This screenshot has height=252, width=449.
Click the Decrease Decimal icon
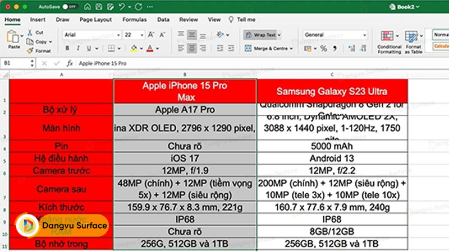coord(363,49)
